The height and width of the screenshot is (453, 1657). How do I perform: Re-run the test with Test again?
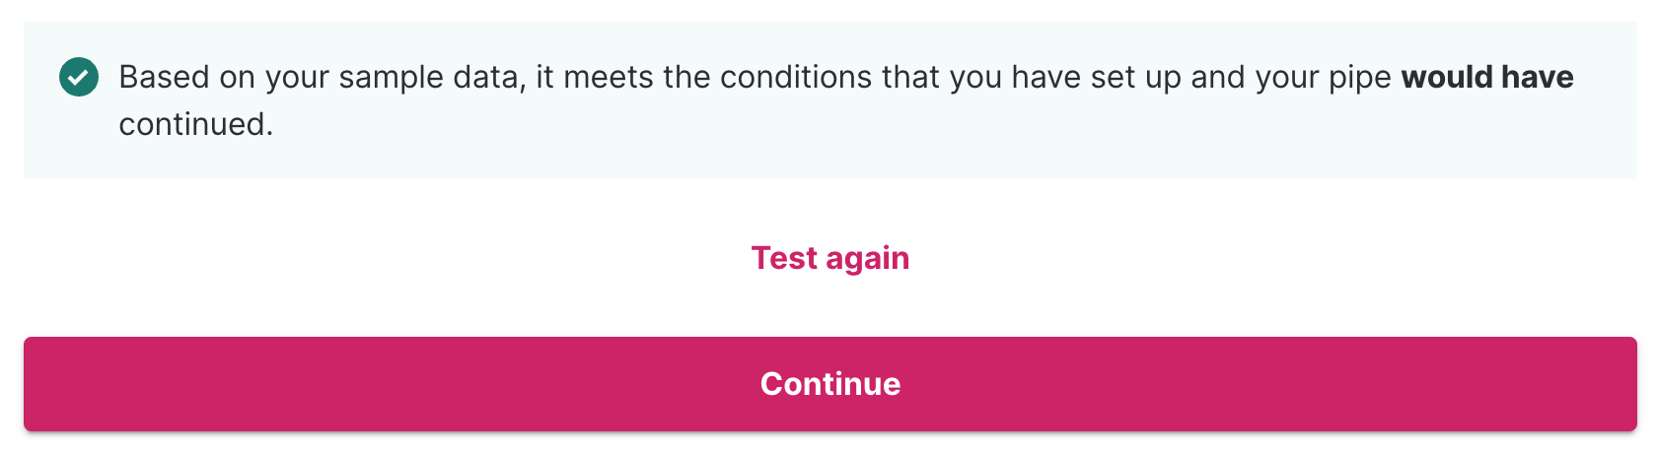(x=829, y=258)
